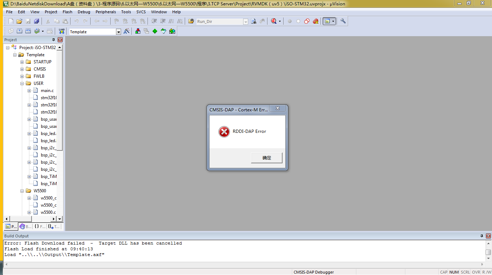Screen dimensions: 492x275
Task: Open Configuration wrench icon
Action: 343,21
